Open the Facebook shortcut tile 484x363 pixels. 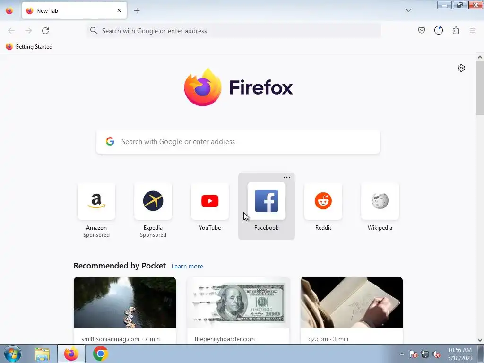[x=267, y=207]
